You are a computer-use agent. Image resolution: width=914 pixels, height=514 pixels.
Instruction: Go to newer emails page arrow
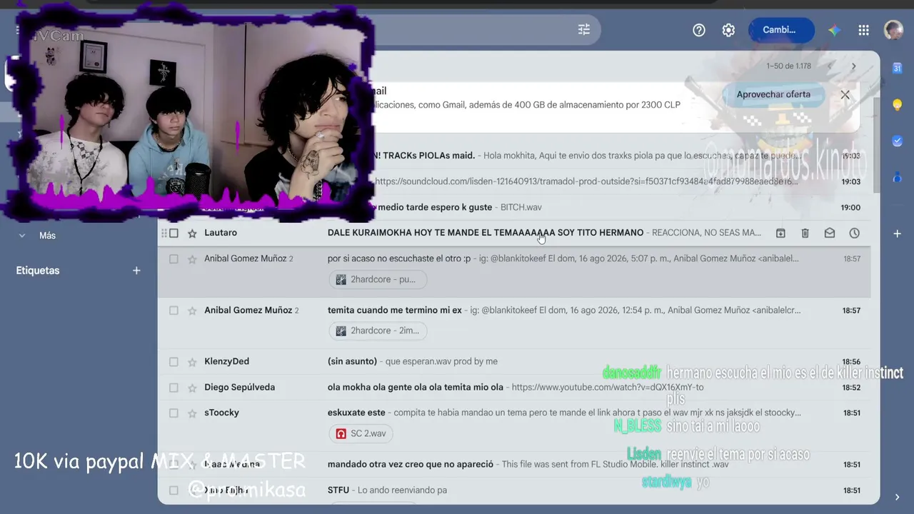(830, 66)
